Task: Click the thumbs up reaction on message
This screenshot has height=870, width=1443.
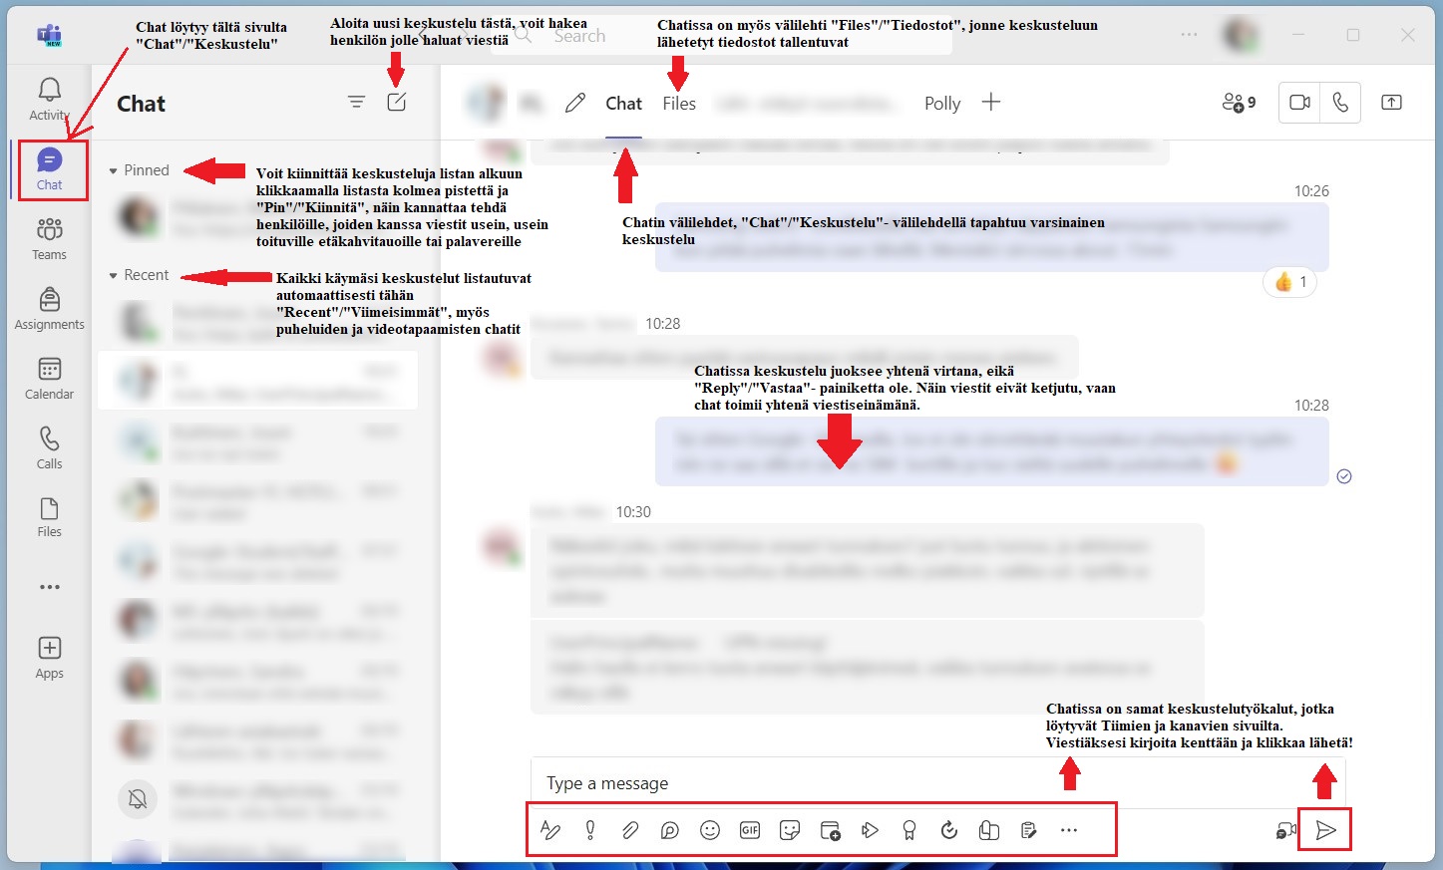Action: coord(1290,282)
